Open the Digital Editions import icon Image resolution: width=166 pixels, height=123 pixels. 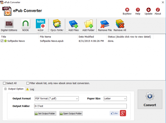[9, 24]
